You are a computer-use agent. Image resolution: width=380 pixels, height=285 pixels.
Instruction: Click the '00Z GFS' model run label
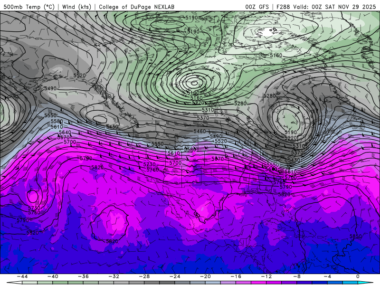(x=257, y=7)
